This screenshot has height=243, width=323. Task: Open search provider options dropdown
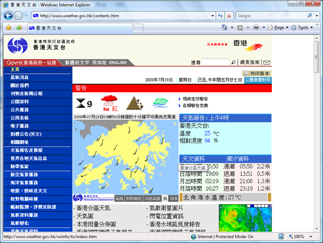(317, 16)
